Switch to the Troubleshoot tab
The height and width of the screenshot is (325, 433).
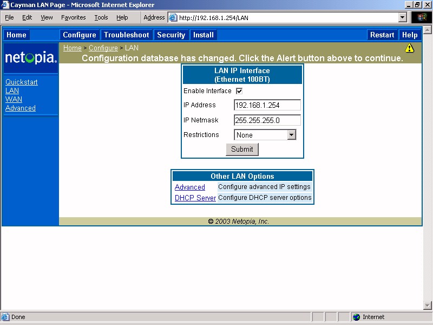pos(127,35)
